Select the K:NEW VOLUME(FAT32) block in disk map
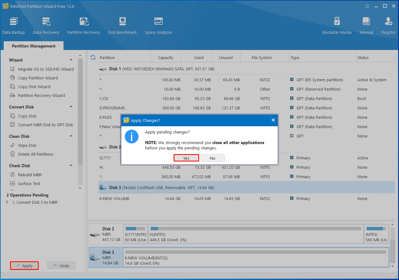The width and height of the screenshot is (399, 280). pos(256,257)
